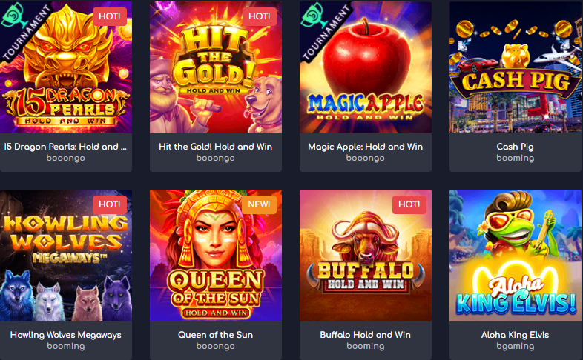
Task: Open the Buffalo Hold and Win thumbnail
Action: (x=366, y=256)
